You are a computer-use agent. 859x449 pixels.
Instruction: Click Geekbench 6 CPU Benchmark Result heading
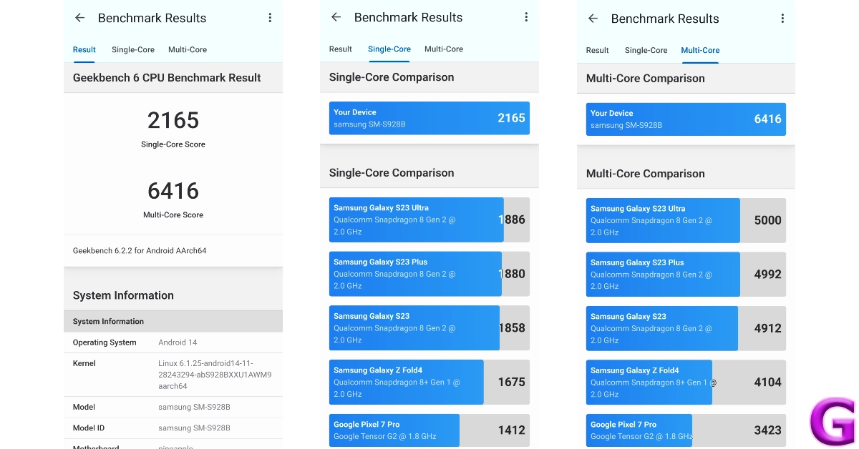(167, 78)
